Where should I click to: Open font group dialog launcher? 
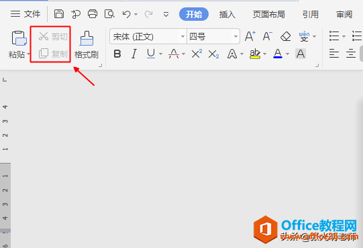(x=317, y=66)
